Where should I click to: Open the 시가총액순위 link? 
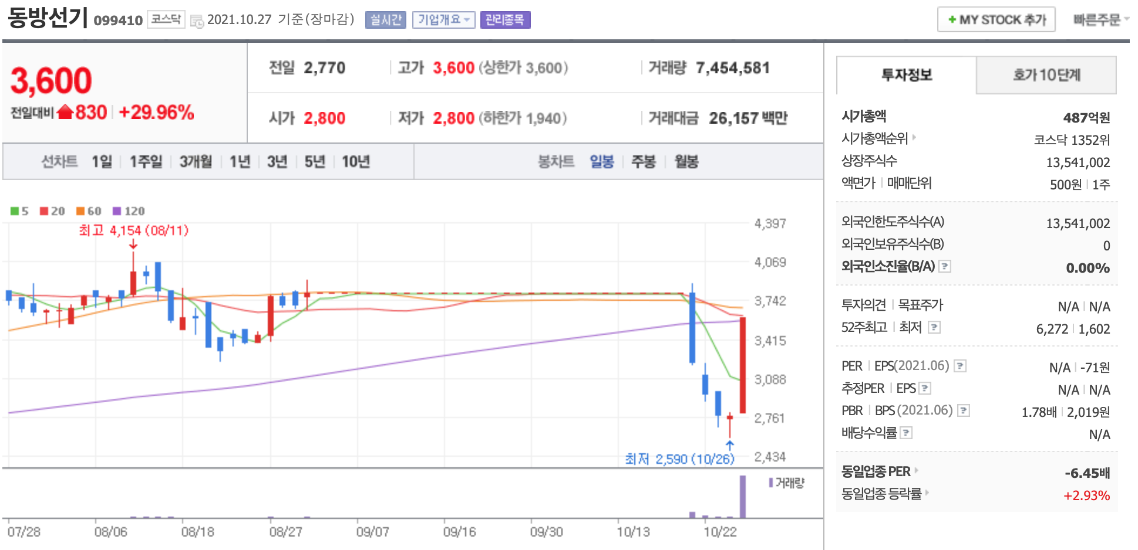pyautogui.click(x=878, y=138)
